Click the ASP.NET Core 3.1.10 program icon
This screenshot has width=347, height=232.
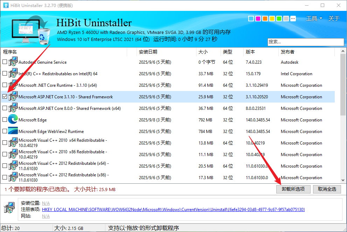click(13, 97)
